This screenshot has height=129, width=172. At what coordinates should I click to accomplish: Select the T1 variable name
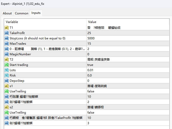(x=11, y=28)
